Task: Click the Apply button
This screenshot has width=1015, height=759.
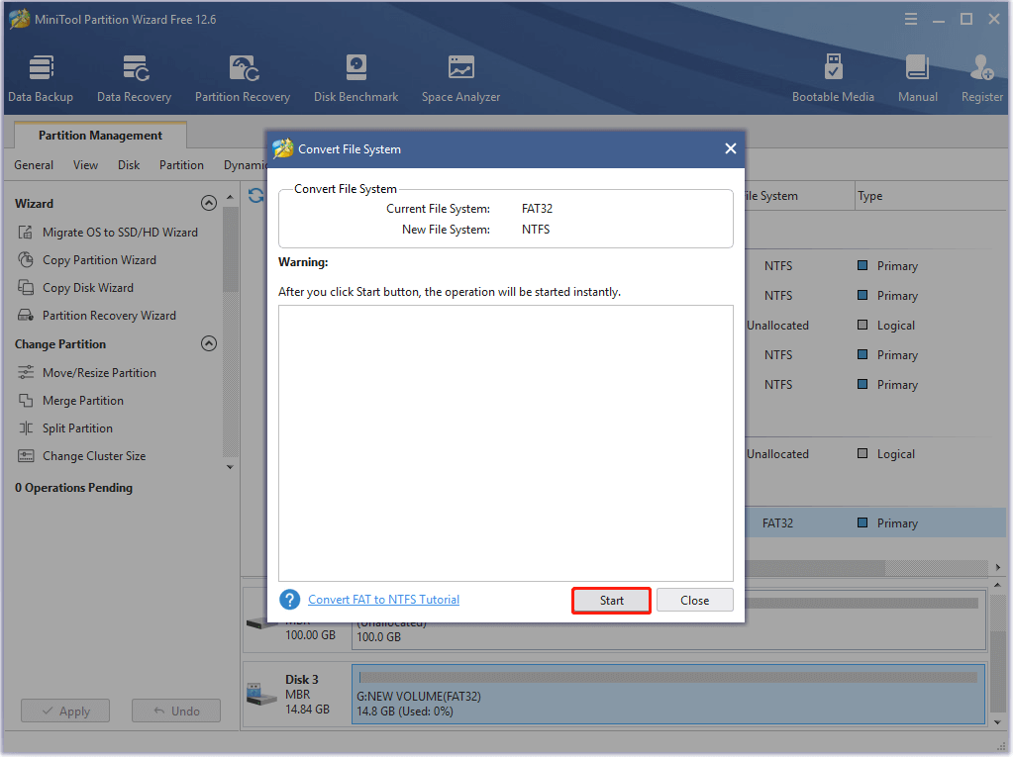Action: 65,712
